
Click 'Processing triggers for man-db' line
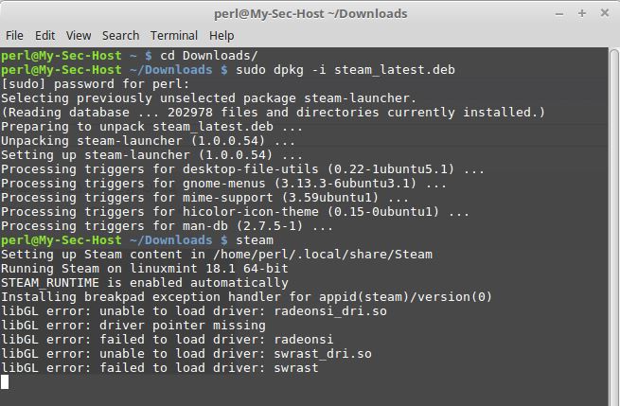click(167, 226)
